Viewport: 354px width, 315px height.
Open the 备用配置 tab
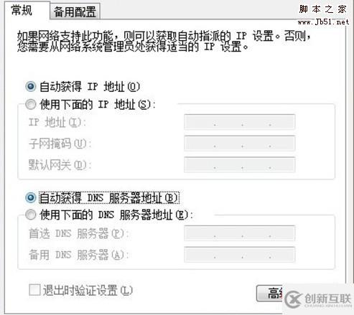click(x=75, y=12)
